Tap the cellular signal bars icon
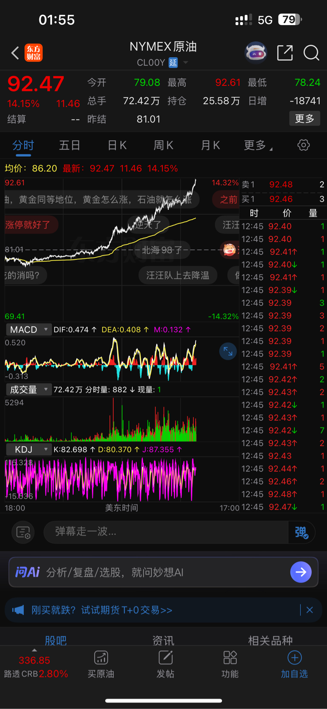The width and height of the screenshot is (327, 709). click(x=244, y=20)
